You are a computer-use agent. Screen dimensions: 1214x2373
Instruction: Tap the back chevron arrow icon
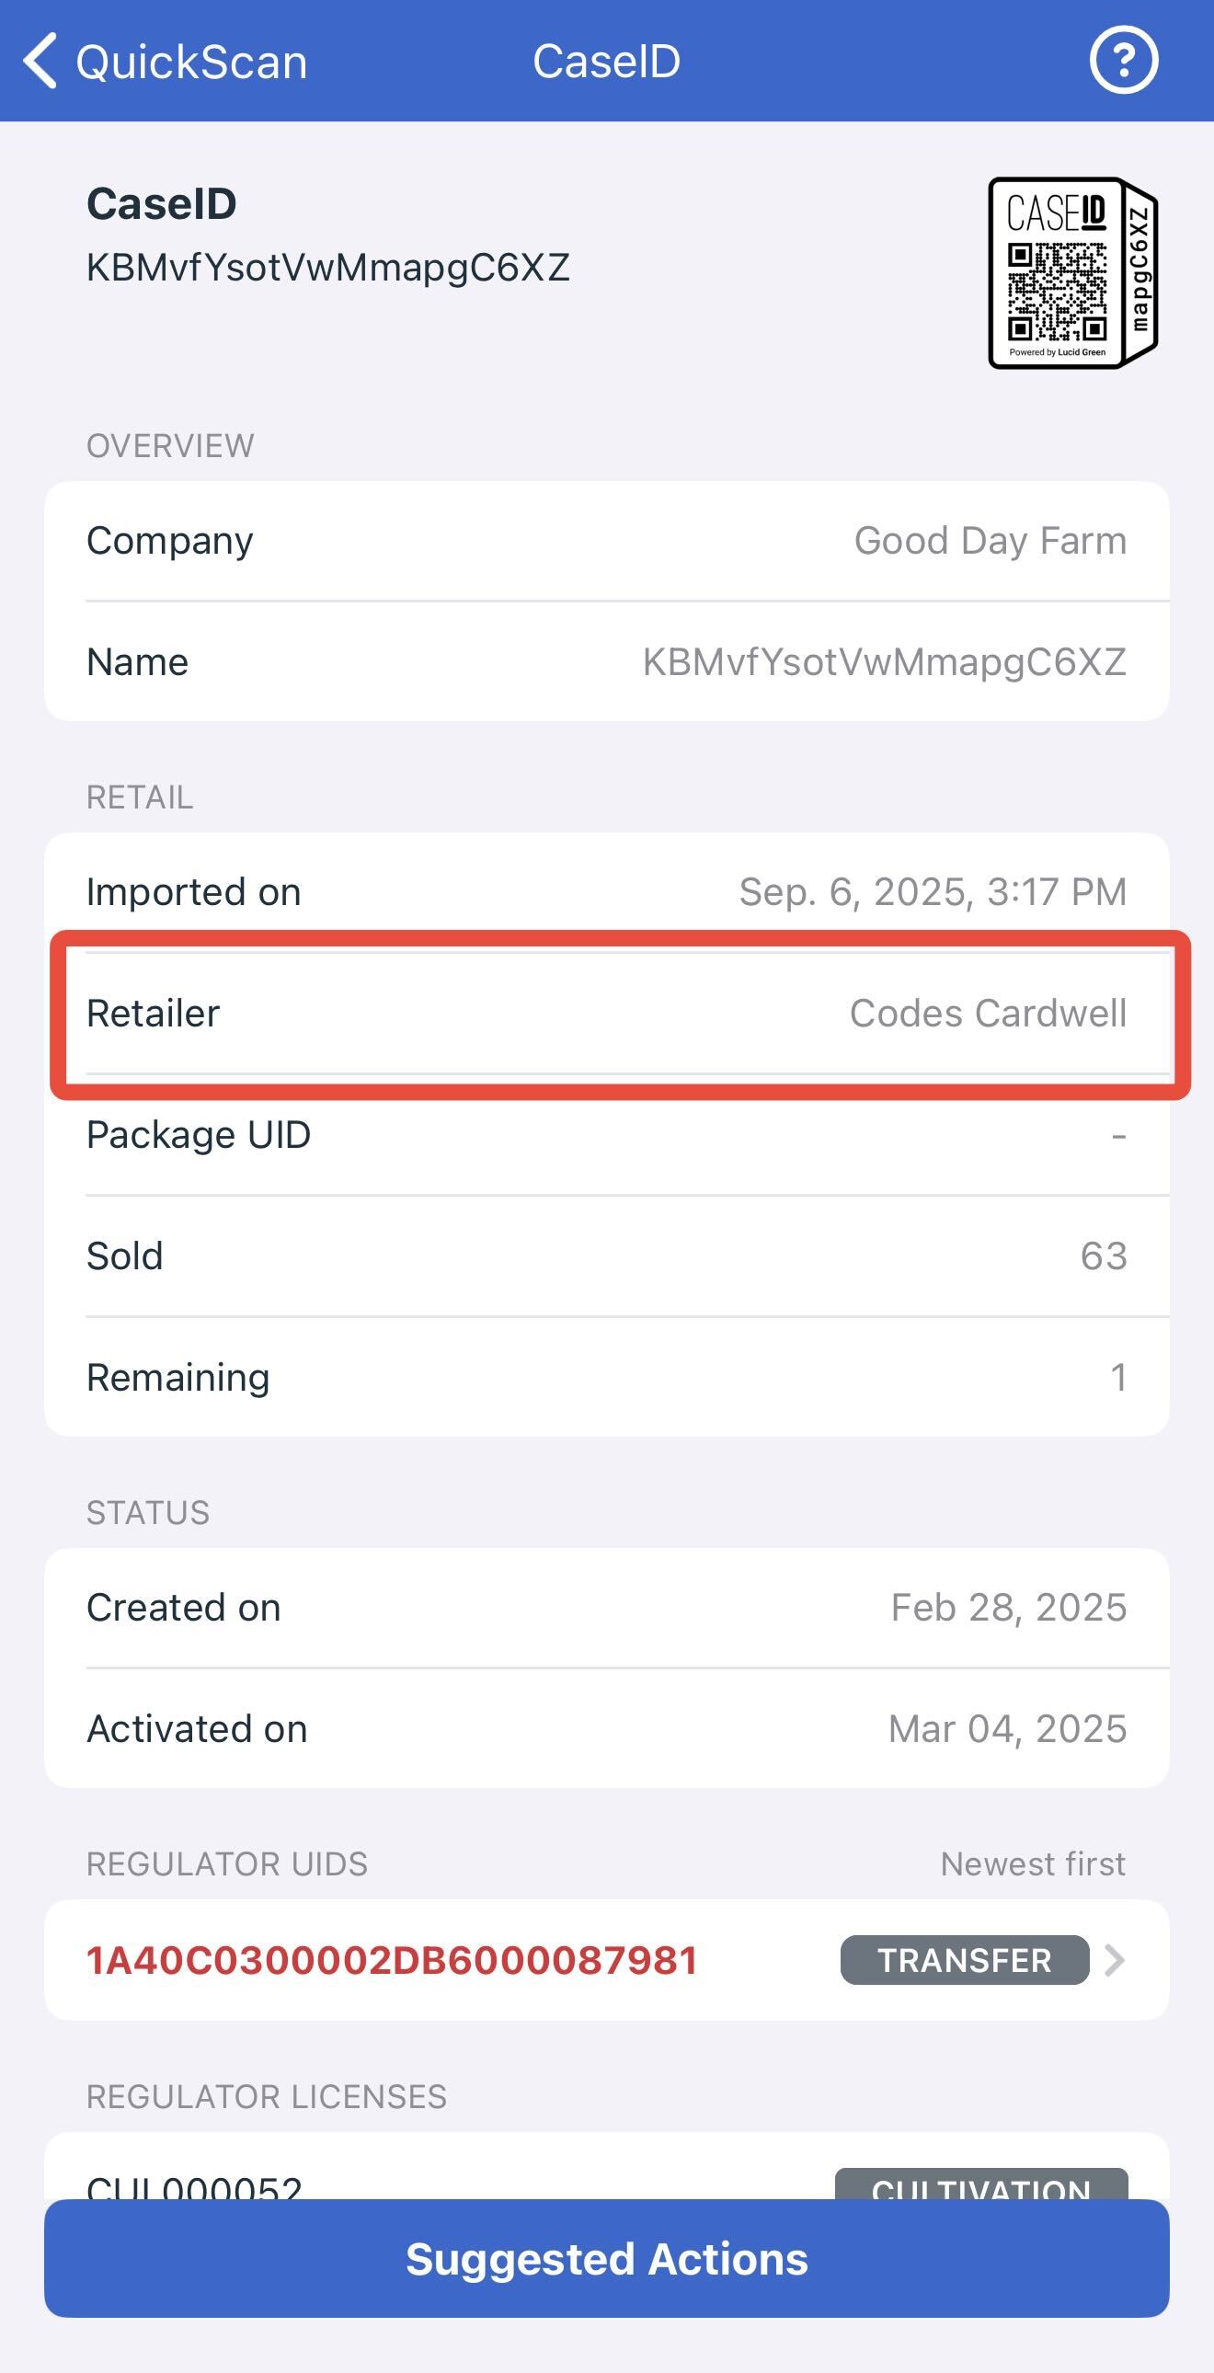(x=40, y=61)
